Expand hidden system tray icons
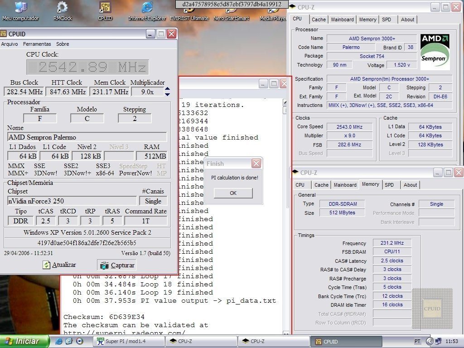The height and width of the screenshot is (348, 464). tap(430, 341)
